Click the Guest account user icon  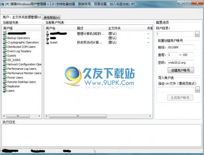coord(47,42)
